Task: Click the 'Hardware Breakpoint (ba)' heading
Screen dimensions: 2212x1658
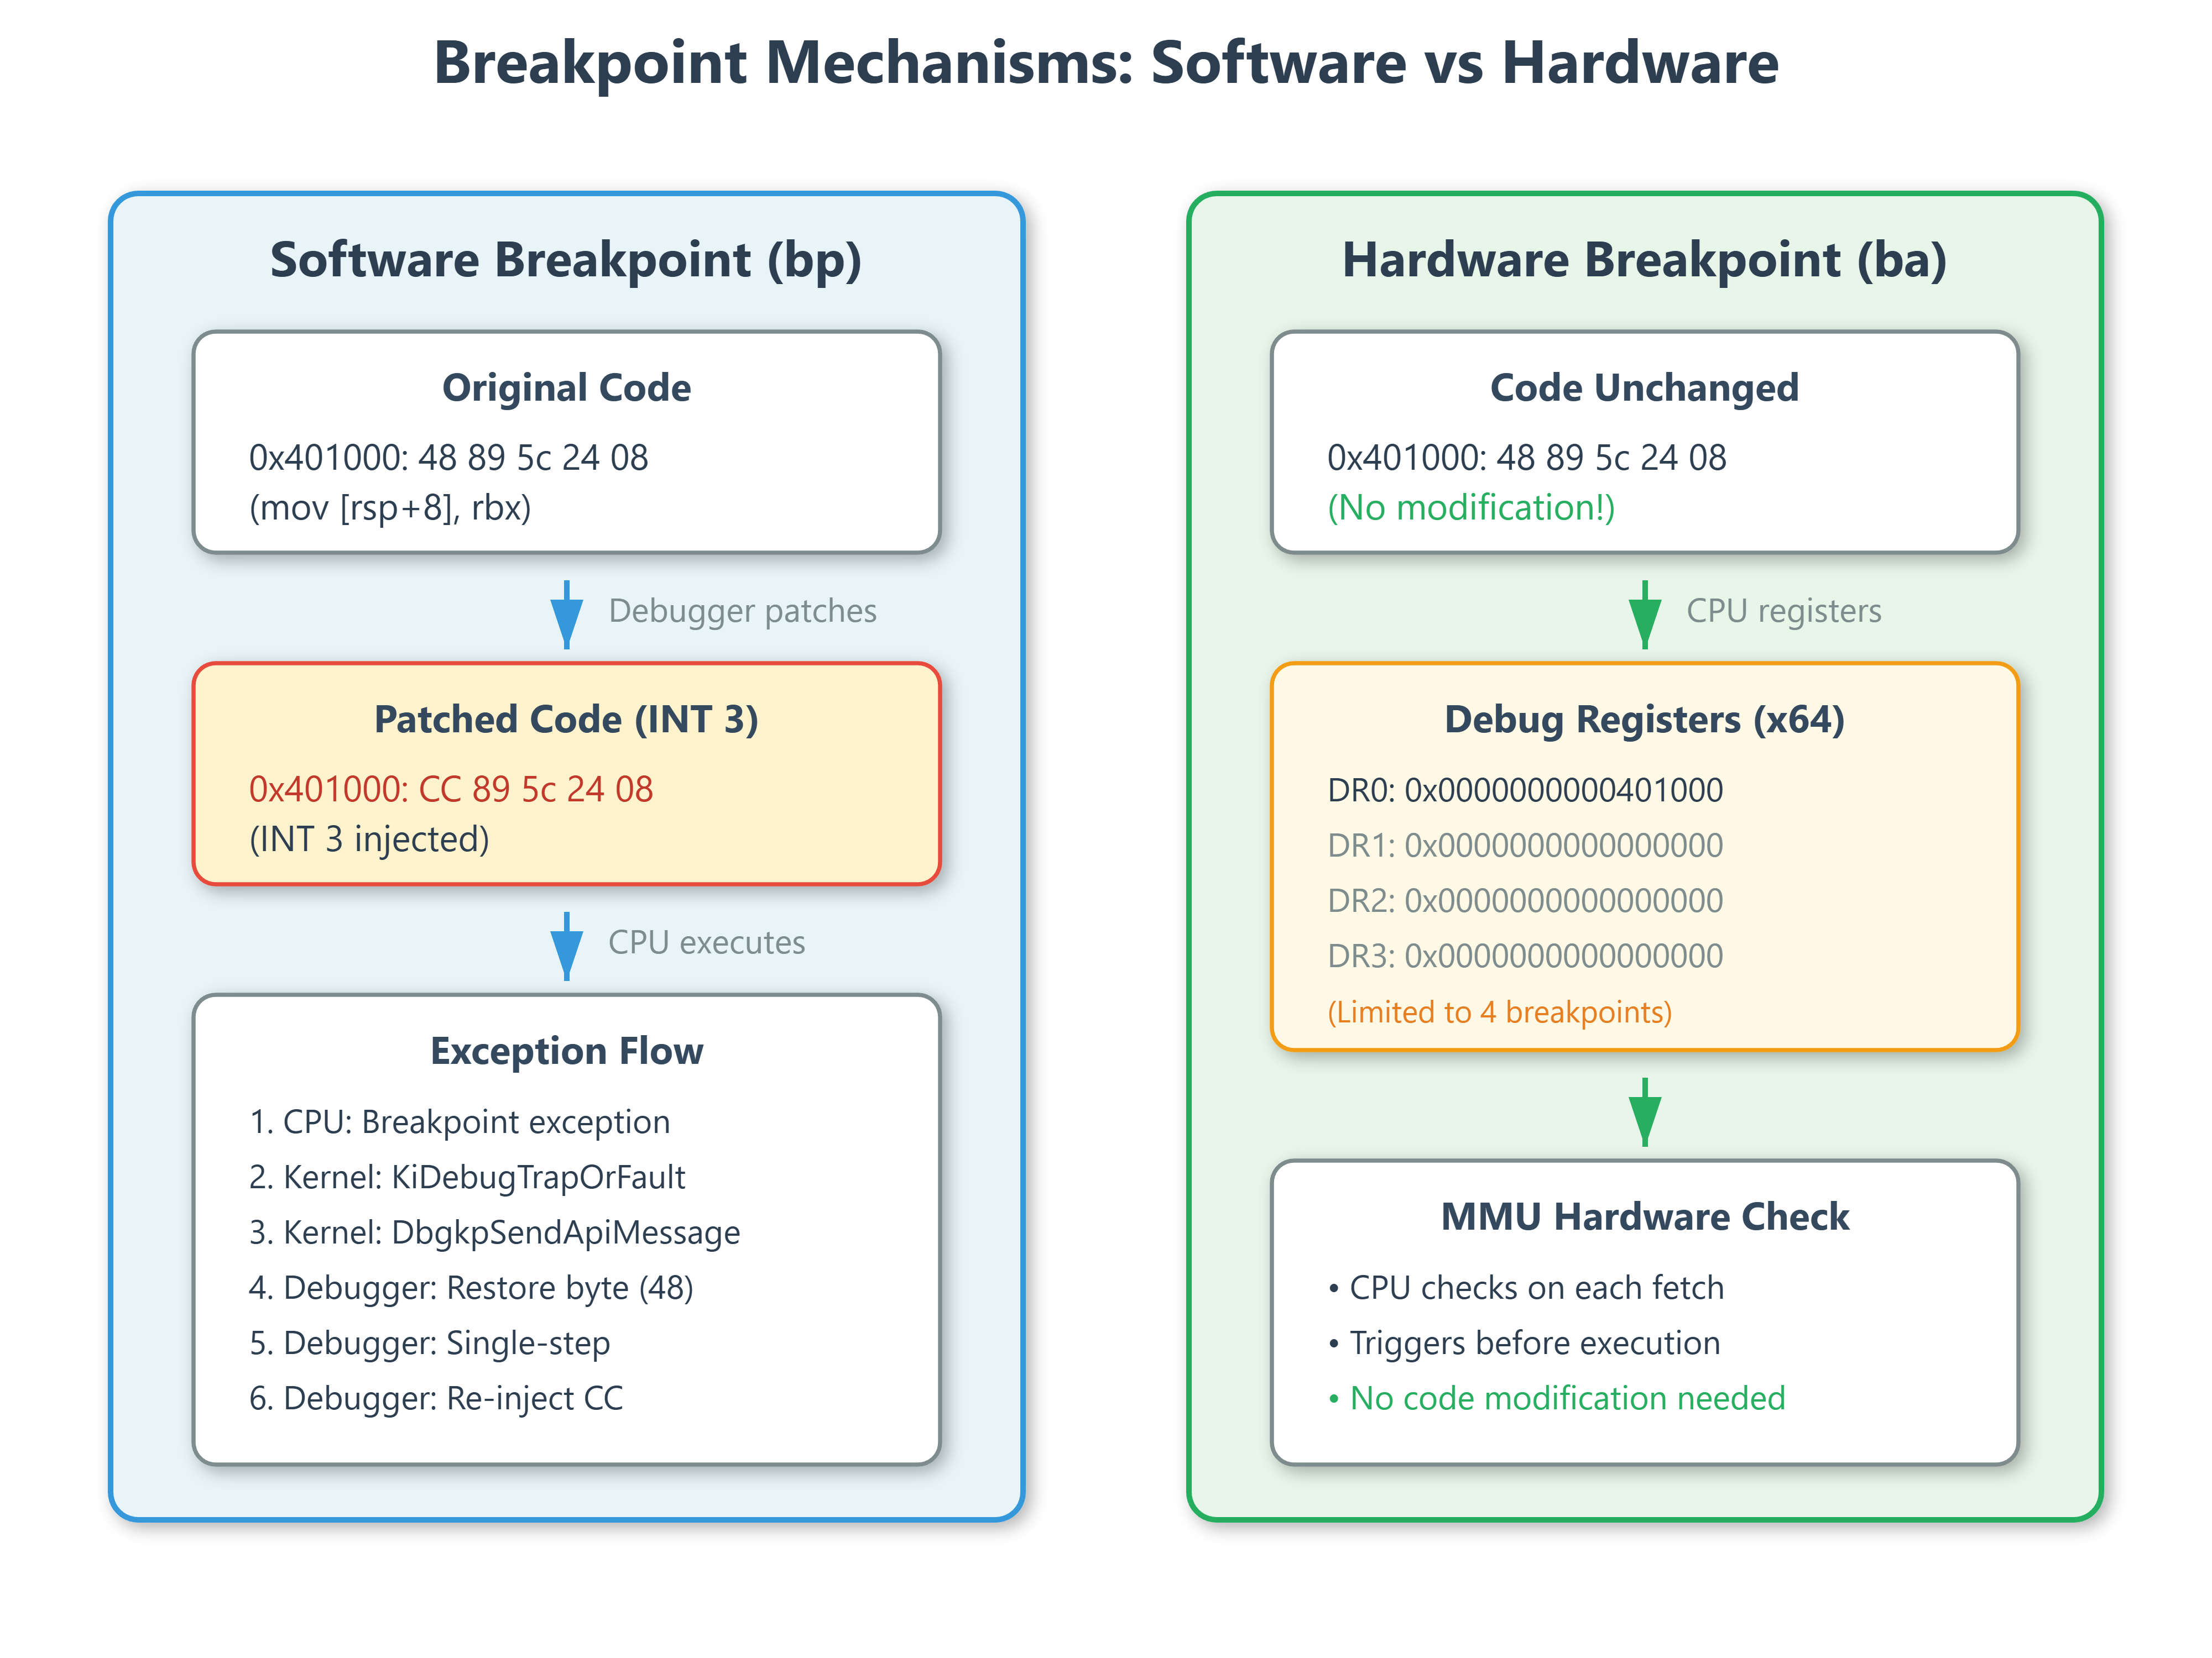Action: 1644,260
